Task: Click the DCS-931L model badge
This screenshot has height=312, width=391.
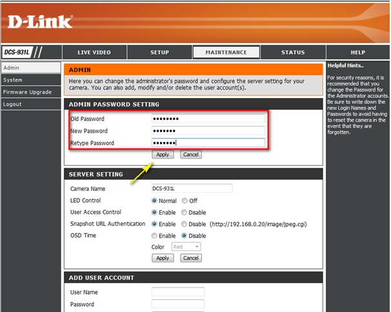Action: coord(17,52)
